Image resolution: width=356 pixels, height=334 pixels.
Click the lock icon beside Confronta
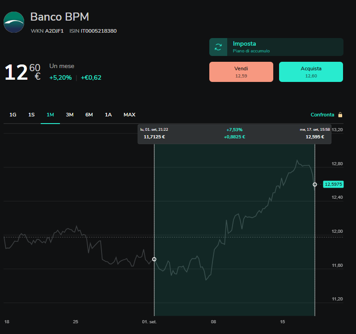point(340,115)
